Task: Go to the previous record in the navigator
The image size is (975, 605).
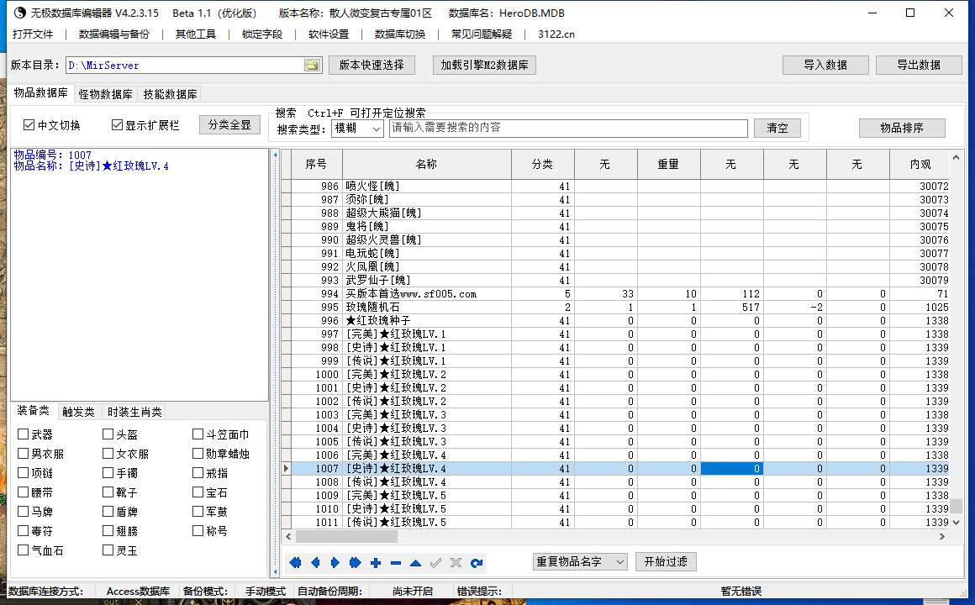Action: 315,563
